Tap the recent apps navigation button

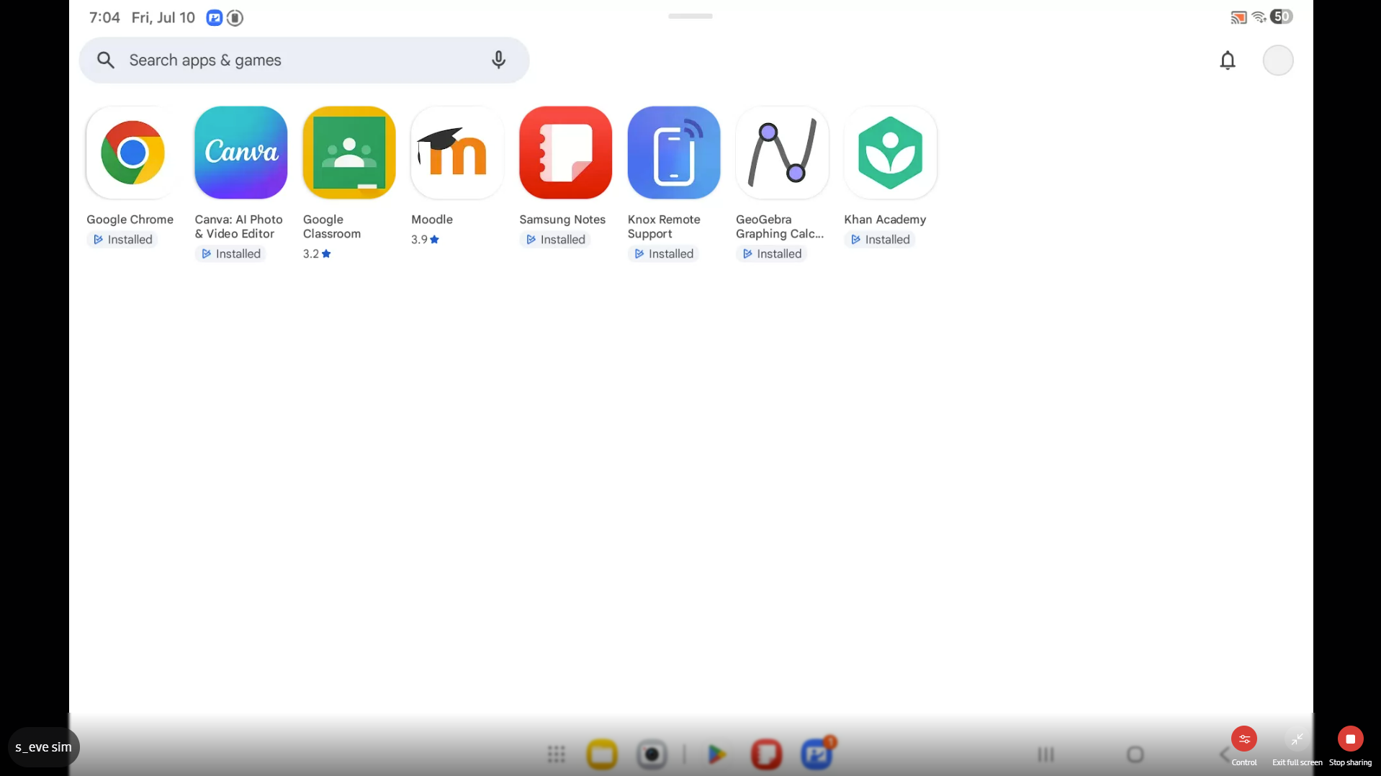coord(1045,754)
